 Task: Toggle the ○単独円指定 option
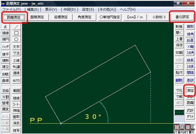pyautogui.click(x=110, y=17)
